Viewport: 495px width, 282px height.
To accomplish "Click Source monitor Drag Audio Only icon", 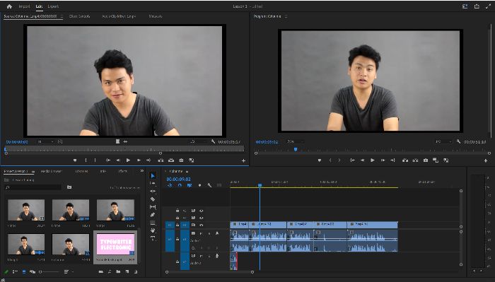I will tap(125, 141).
